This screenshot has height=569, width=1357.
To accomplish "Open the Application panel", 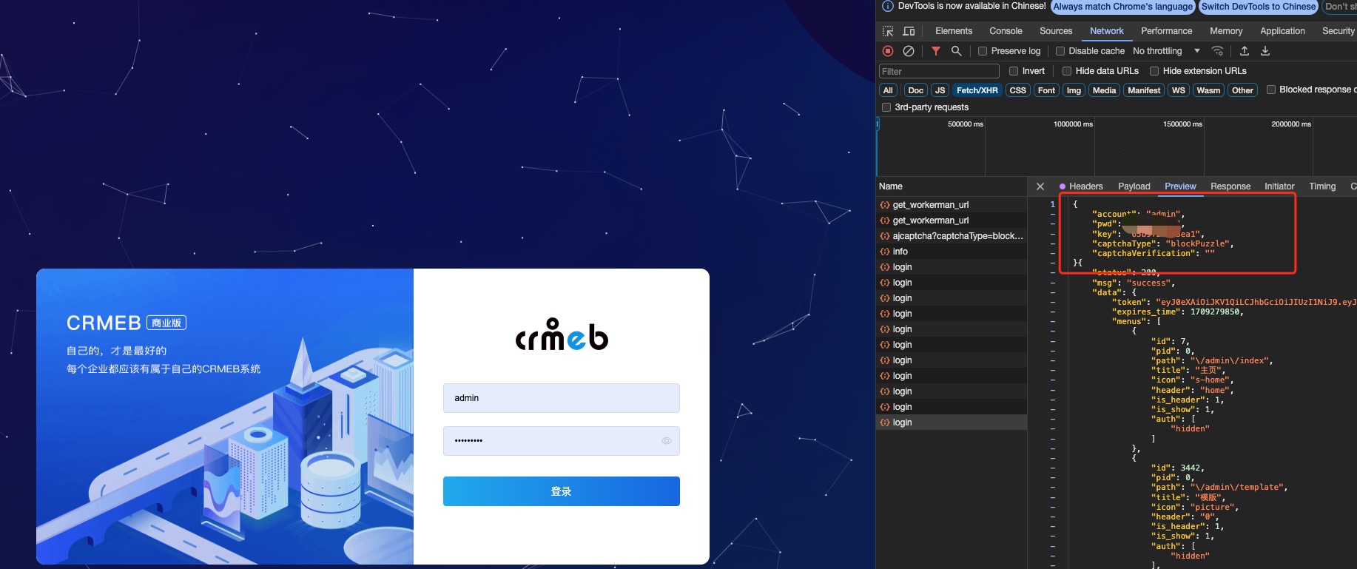I will click(x=1282, y=31).
